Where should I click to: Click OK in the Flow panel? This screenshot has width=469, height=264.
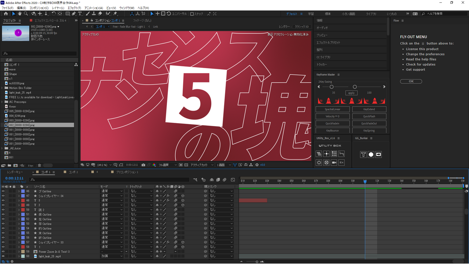coord(411,81)
